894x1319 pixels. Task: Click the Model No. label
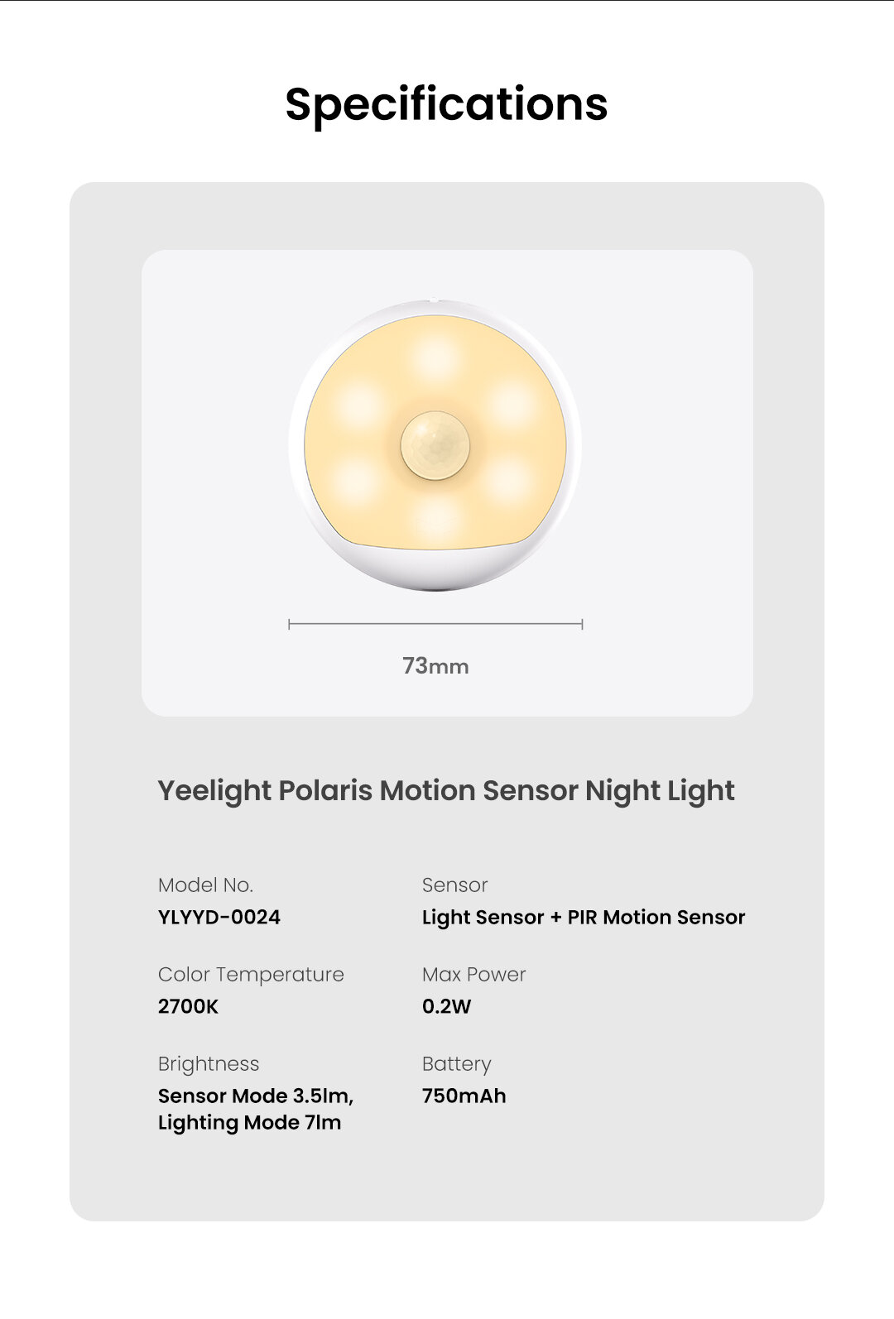point(205,885)
